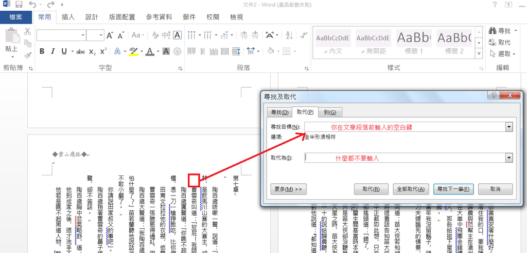Apply yellow text highlight color

point(133,51)
